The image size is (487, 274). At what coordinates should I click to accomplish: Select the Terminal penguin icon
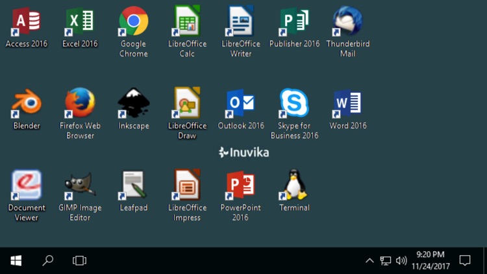coord(294,185)
